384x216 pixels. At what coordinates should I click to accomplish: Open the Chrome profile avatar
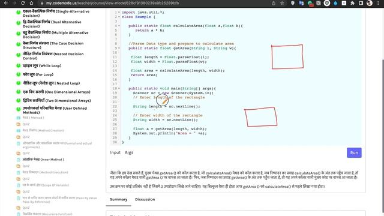(370, 3)
